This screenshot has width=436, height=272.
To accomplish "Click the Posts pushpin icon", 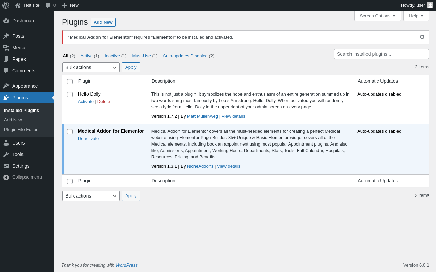I will click(6, 36).
